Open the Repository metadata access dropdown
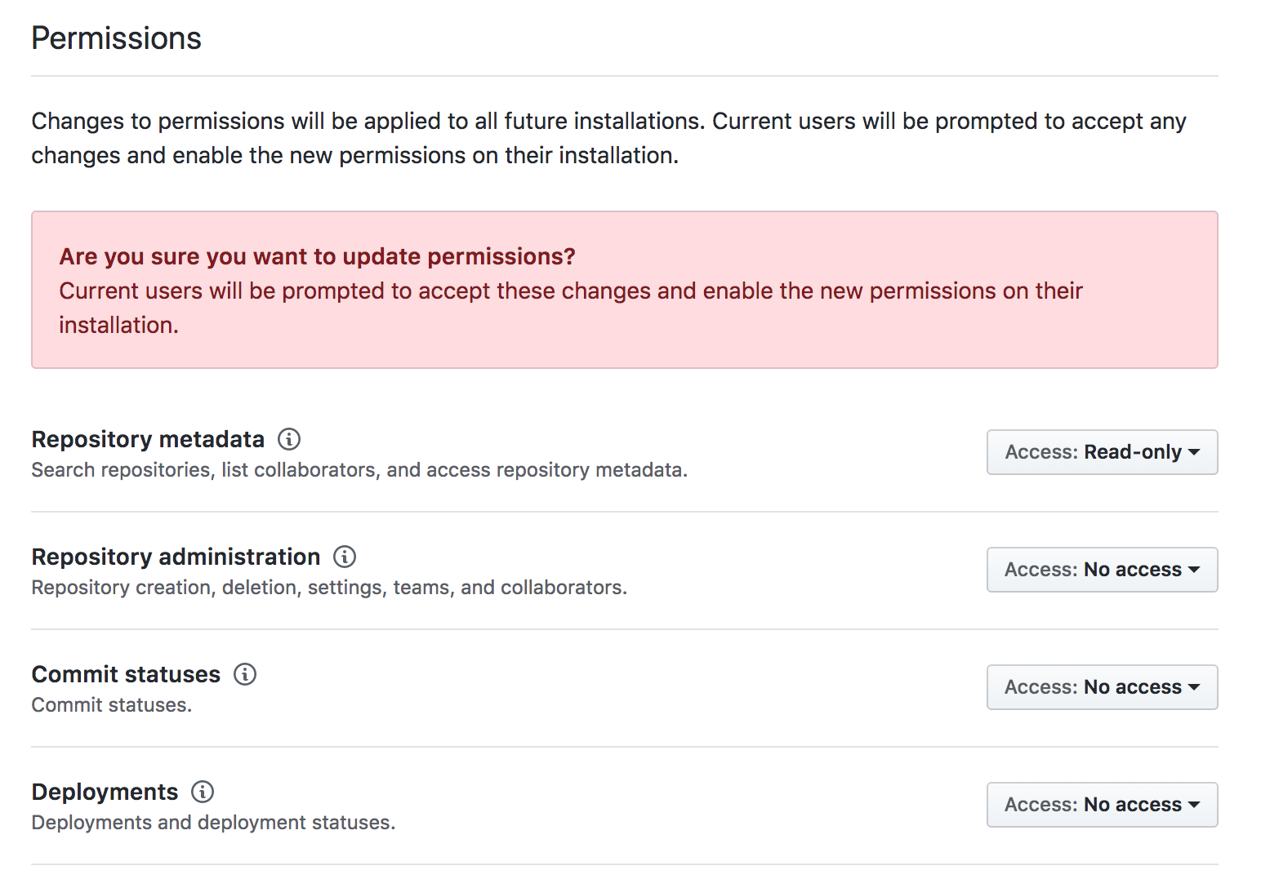This screenshot has width=1261, height=888. coord(1102,452)
